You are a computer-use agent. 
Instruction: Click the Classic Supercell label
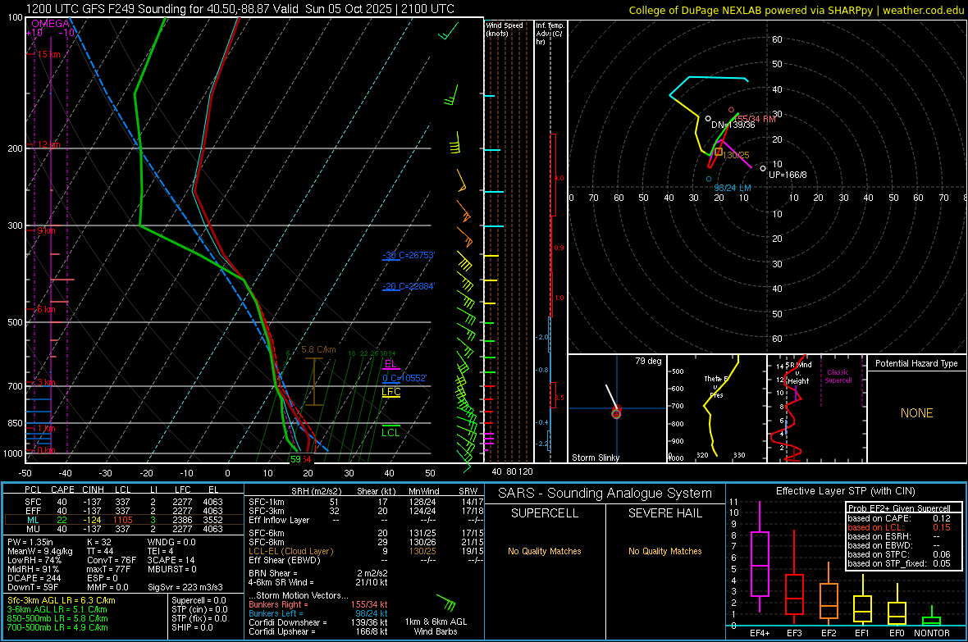click(838, 376)
